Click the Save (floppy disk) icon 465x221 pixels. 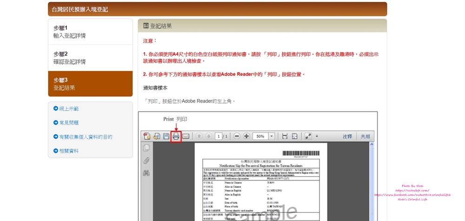166,136
